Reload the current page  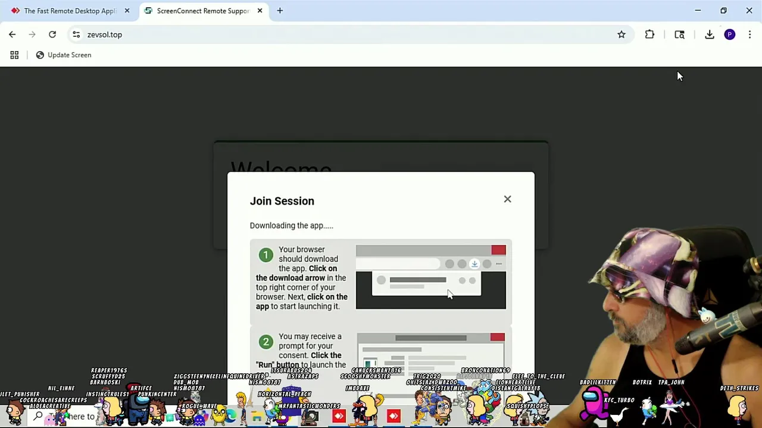tap(52, 34)
